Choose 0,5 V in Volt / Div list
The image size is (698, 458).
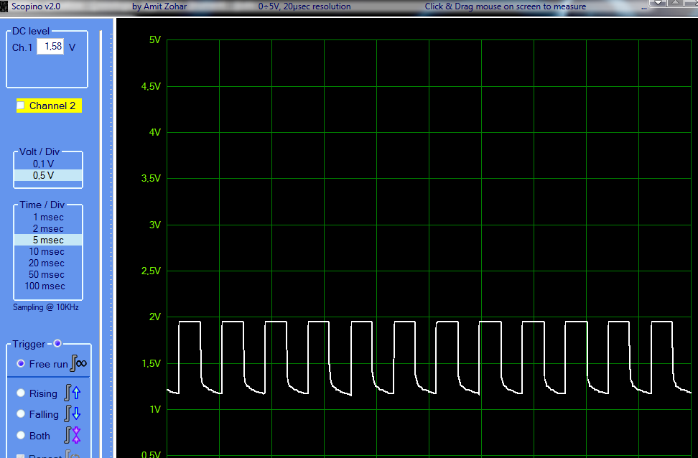[43, 175]
